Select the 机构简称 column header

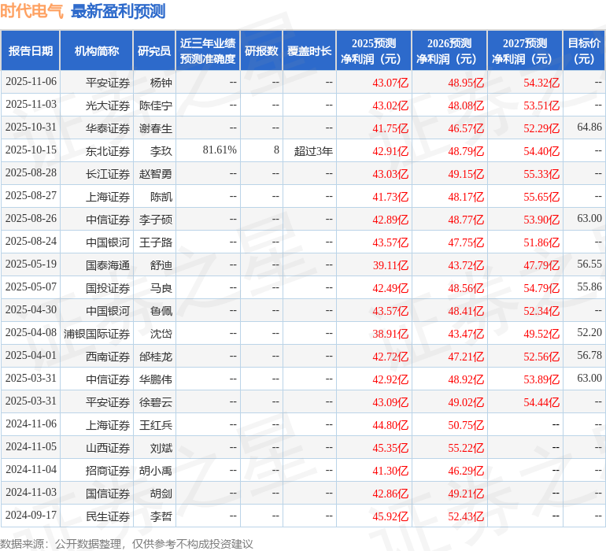pyautogui.click(x=97, y=51)
